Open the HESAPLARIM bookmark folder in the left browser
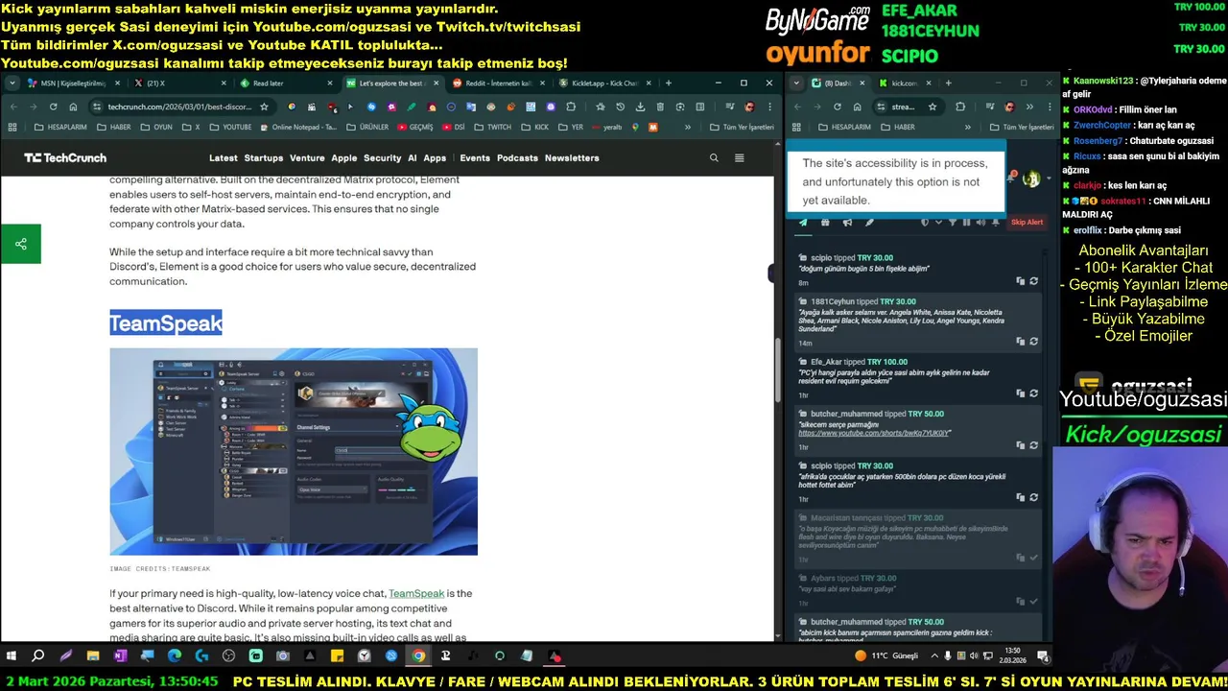Screen dimensions: 1228x691 click(59, 127)
